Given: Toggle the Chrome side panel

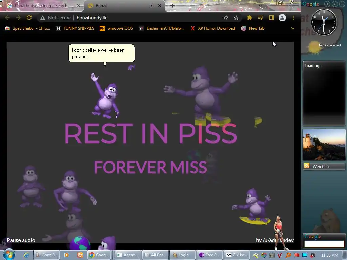Looking at the screenshot, I should point(271,18).
